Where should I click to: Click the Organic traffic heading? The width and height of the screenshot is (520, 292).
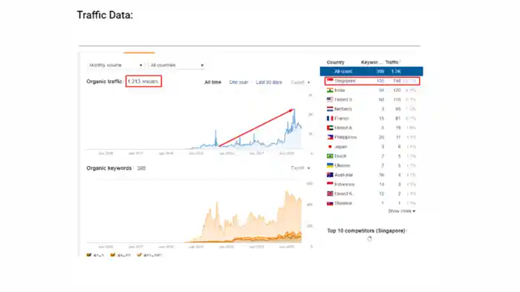tap(104, 82)
